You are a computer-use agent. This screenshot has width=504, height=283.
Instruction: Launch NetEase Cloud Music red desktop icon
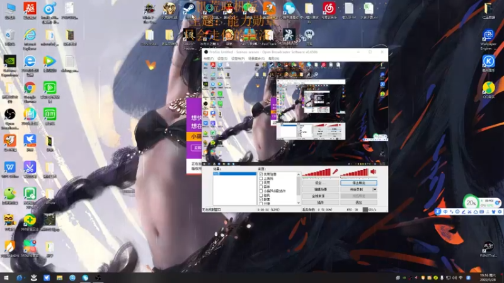329,9
